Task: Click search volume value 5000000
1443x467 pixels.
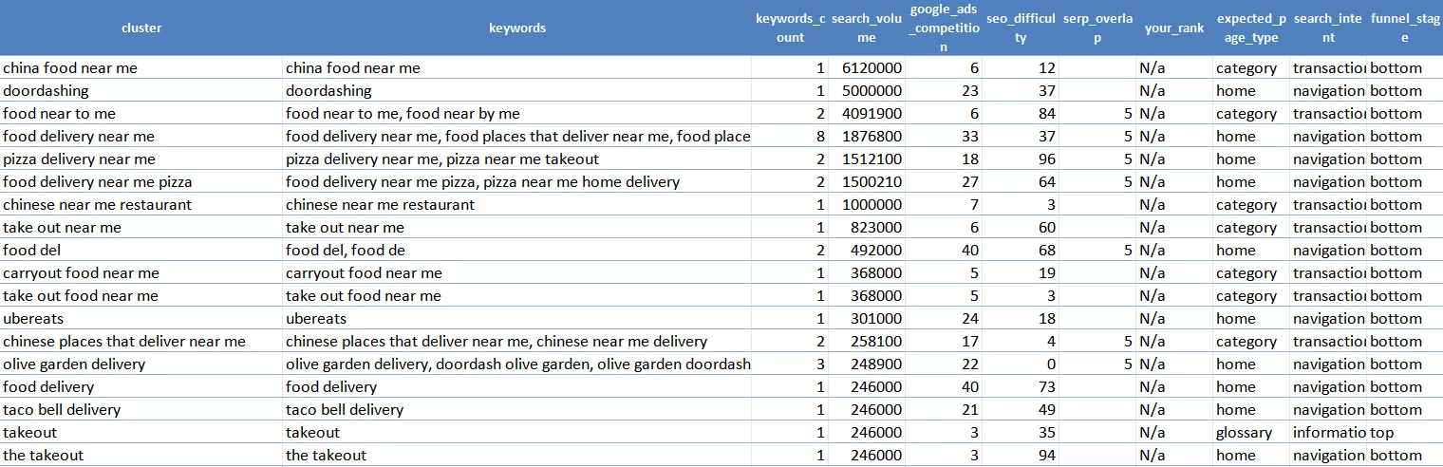Action: (867, 90)
